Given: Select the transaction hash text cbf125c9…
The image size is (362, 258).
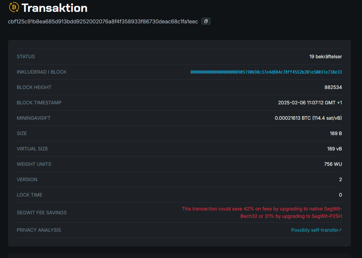Looking at the screenshot, I should [103, 22].
